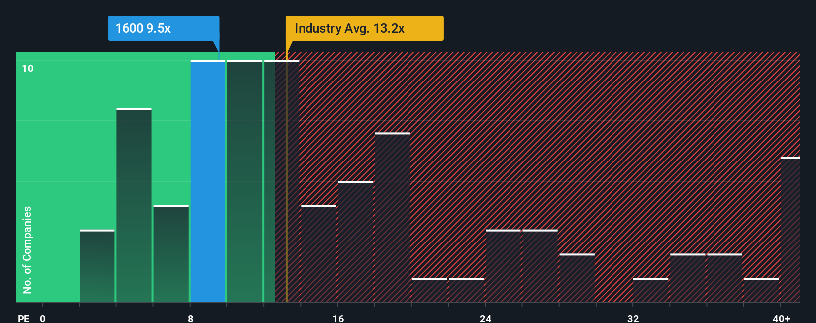Click the No. of Companies axis title
The height and width of the screenshot is (323, 816).
point(27,250)
